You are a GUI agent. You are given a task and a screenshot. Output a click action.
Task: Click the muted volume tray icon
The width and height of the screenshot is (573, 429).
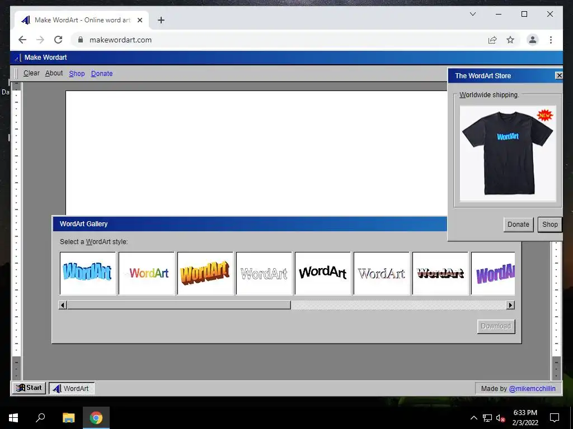(x=501, y=418)
